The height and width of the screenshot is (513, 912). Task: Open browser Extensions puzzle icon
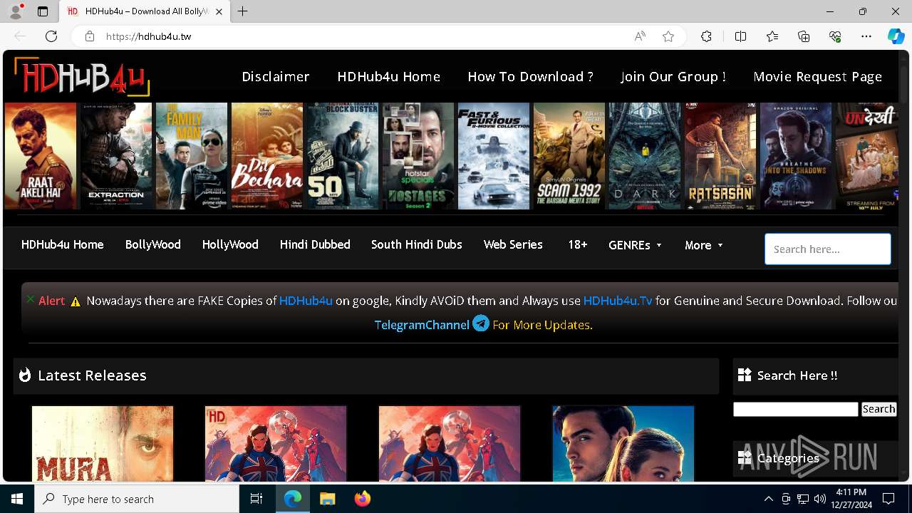706,36
